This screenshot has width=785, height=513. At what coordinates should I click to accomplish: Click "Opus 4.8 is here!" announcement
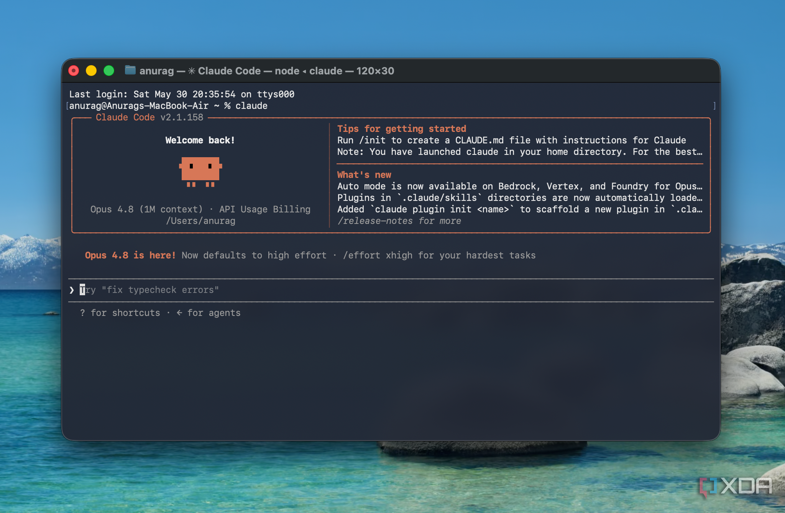click(130, 255)
